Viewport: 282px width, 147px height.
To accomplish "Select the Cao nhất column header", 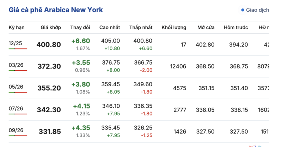I will point(109,27).
